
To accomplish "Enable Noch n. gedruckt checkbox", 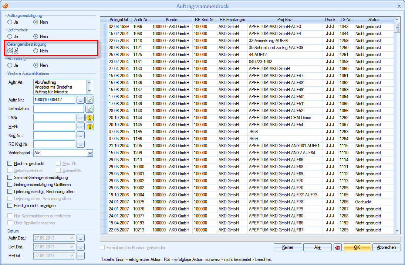I will [10, 164].
